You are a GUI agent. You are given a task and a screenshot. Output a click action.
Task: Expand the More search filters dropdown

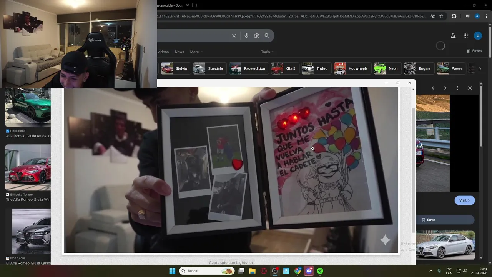point(196,52)
